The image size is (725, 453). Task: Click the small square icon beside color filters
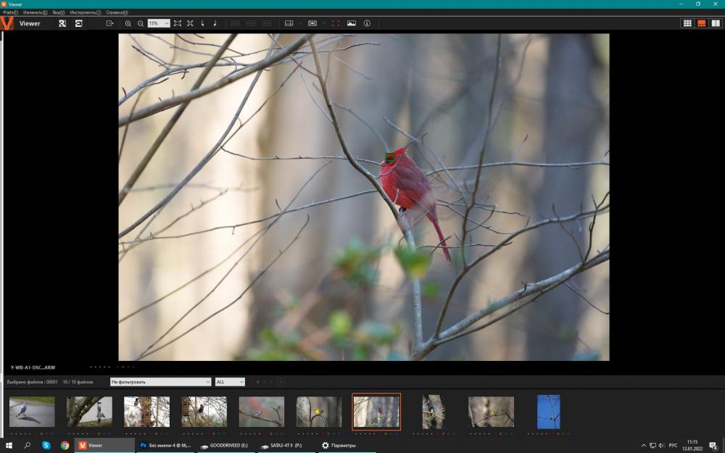coord(281,382)
